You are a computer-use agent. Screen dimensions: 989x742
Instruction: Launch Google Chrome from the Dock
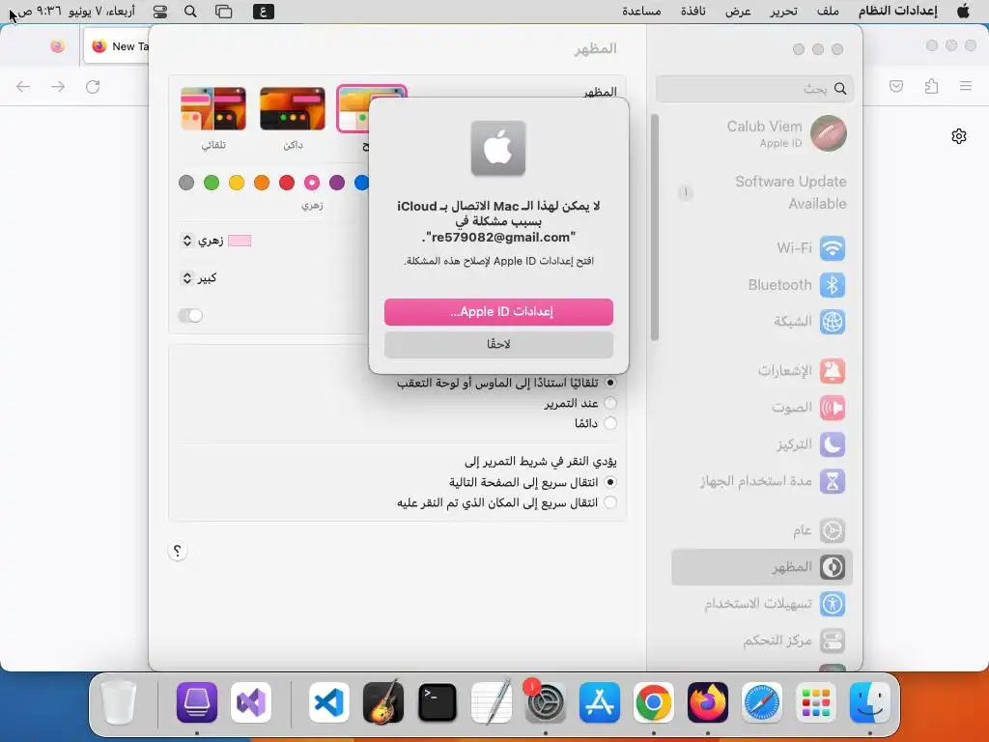click(654, 702)
